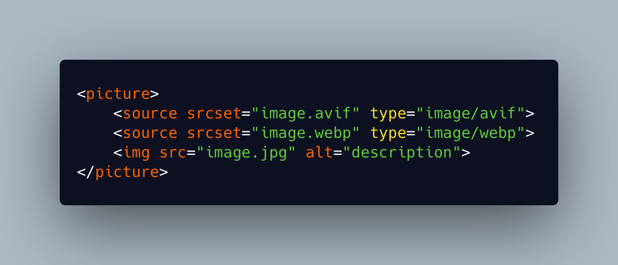This screenshot has width=618, height=265.
Task: Click the src attribute of img
Action: [x=173, y=153]
